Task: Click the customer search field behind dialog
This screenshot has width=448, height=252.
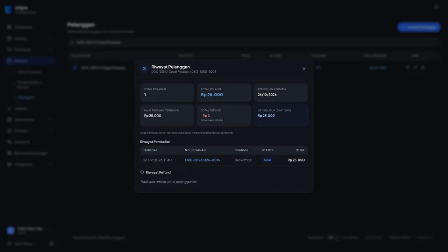Action: coord(254,42)
